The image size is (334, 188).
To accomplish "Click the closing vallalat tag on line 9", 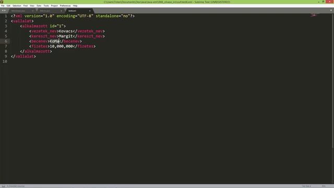I will coord(23,56).
